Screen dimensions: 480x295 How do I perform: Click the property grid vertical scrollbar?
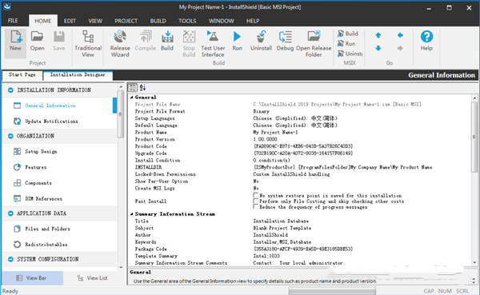pyautogui.click(x=474, y=138)
